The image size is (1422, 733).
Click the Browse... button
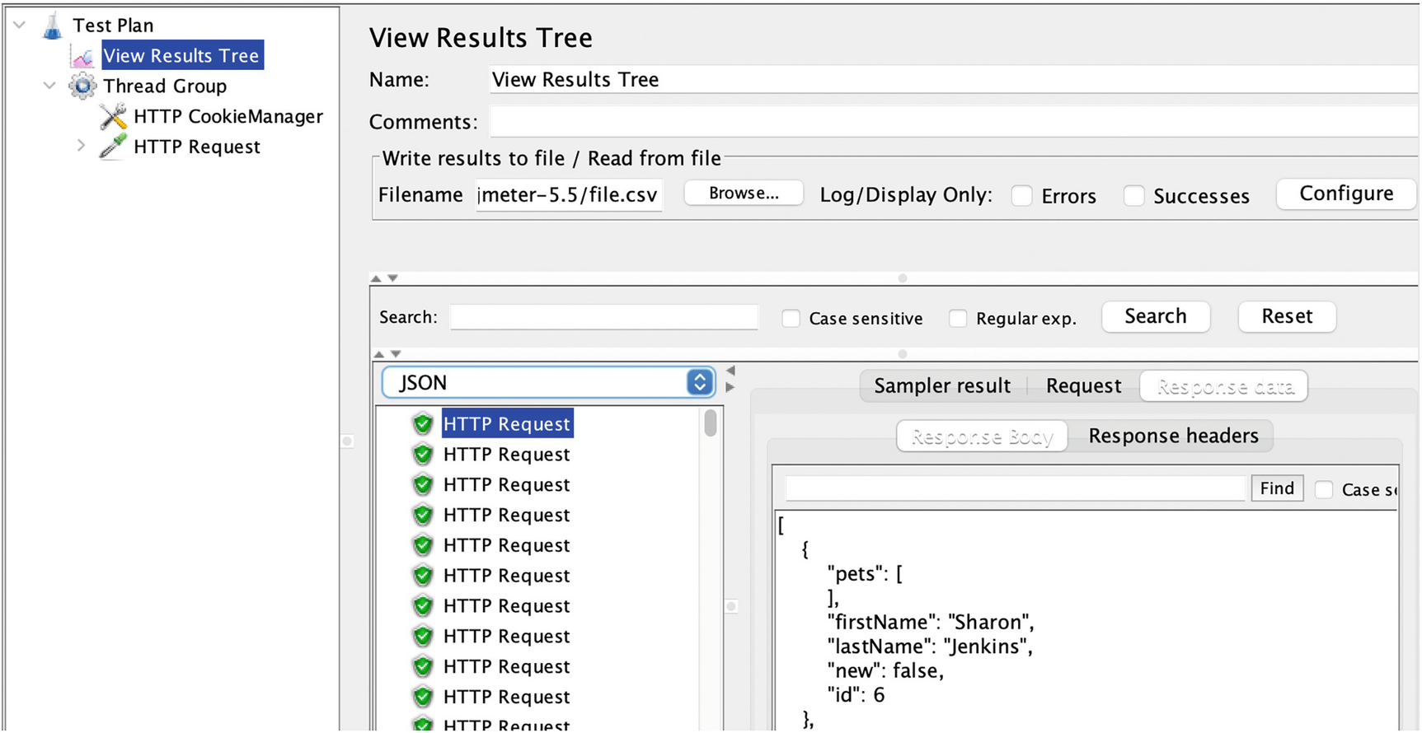744,194
